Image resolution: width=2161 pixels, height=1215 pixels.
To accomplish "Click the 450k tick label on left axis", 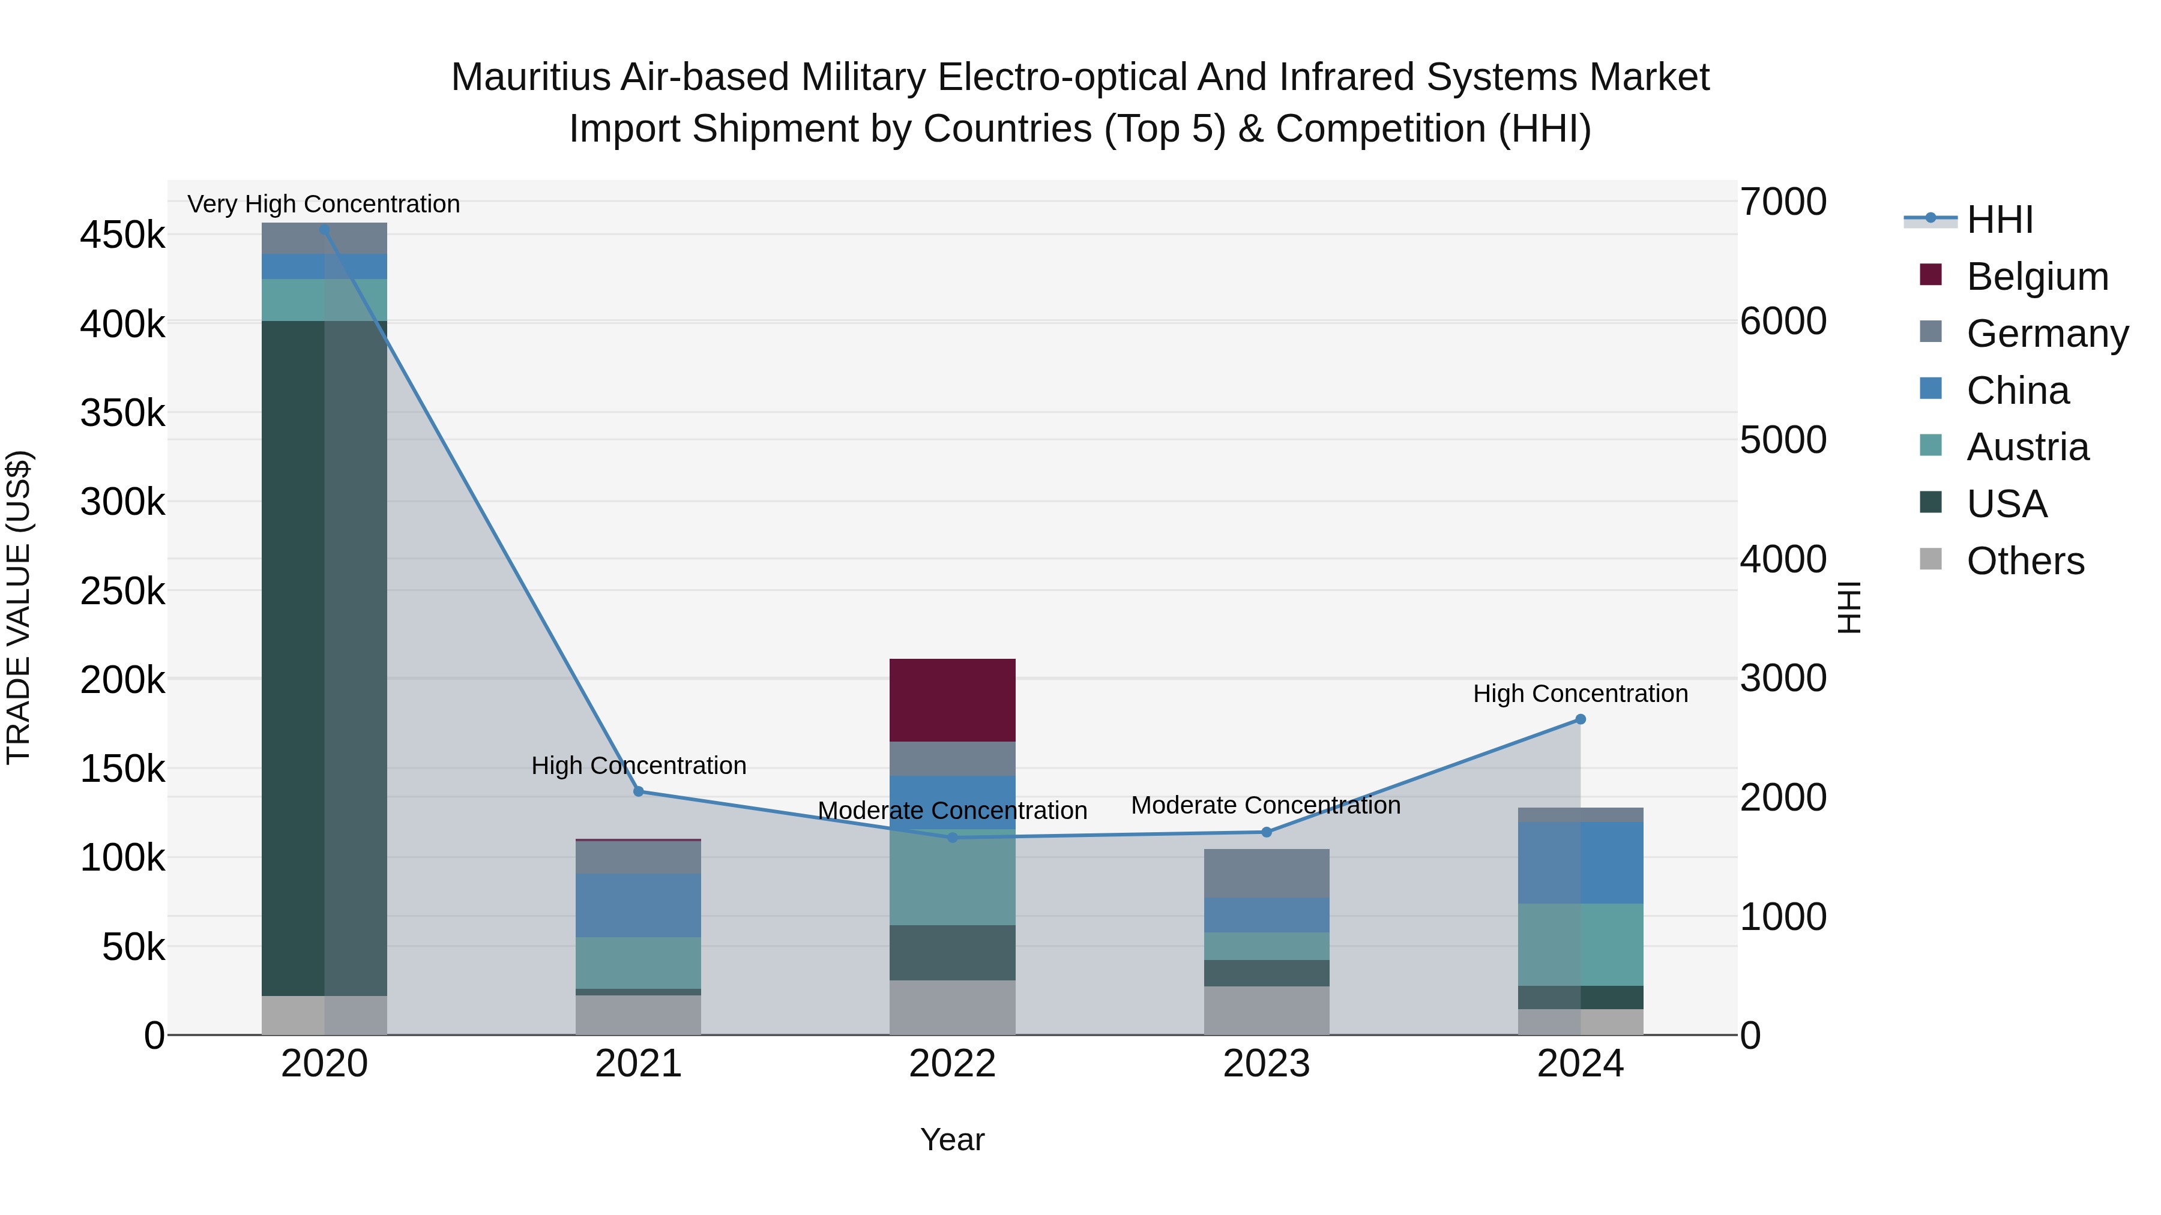I will click(122, 235).
